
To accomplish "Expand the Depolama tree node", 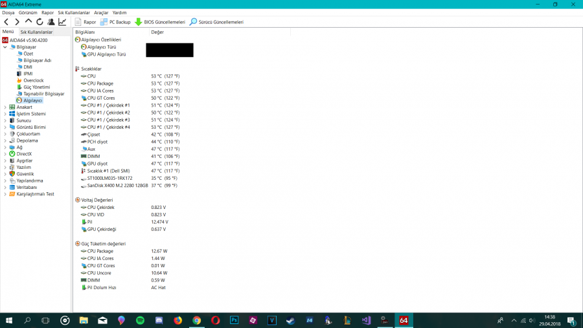I will point(5,141).
